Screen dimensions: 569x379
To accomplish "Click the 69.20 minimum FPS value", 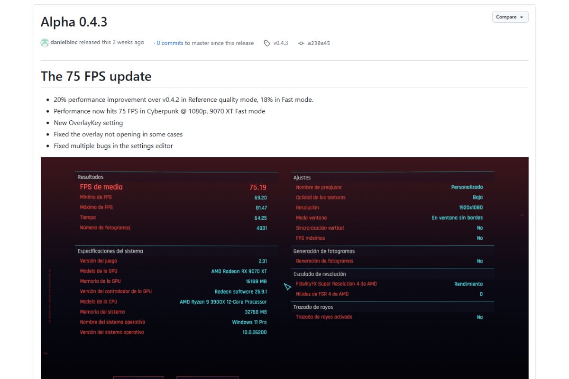I will click(260, 198).
